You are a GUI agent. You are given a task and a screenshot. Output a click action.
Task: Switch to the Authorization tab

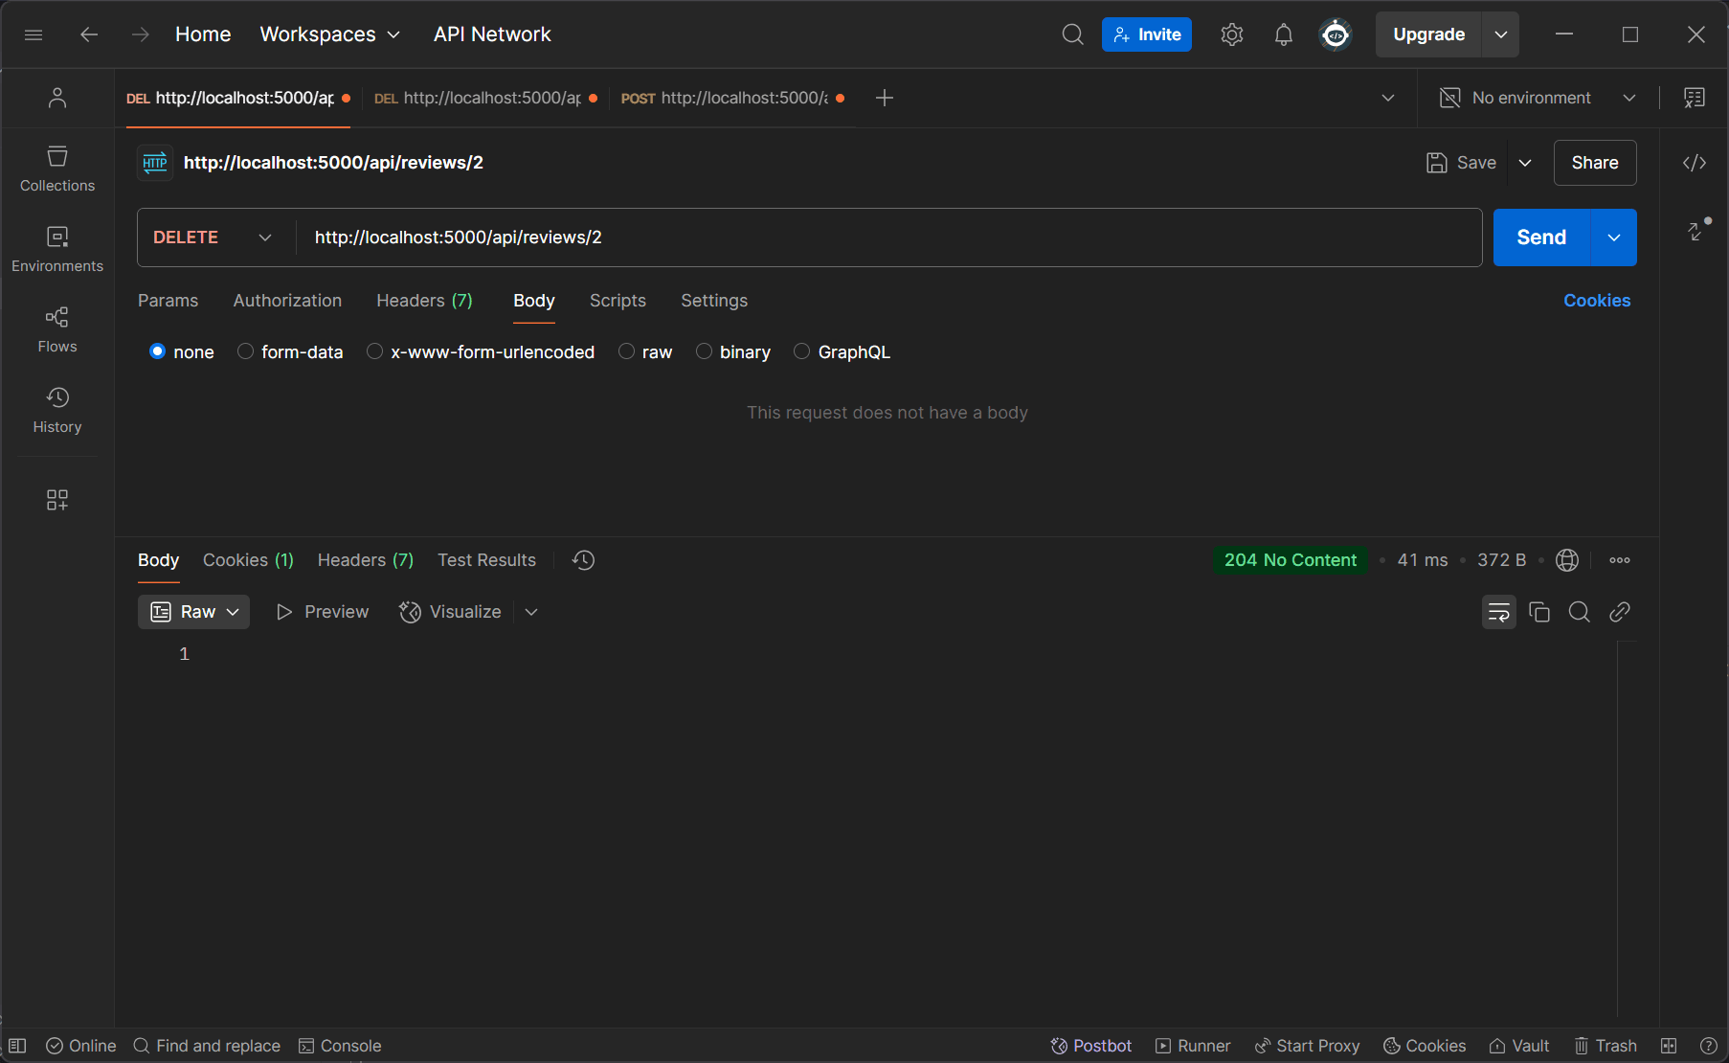point(287,301)
